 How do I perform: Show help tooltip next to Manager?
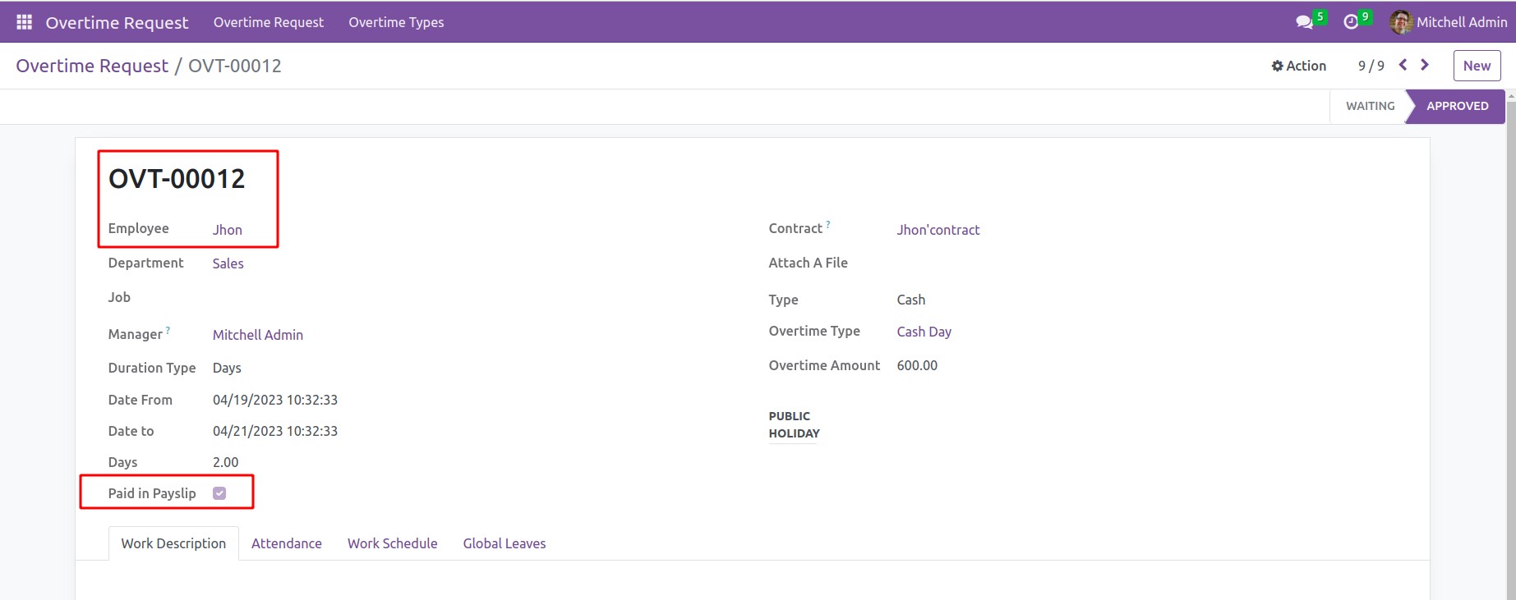(x=168, y=330)
